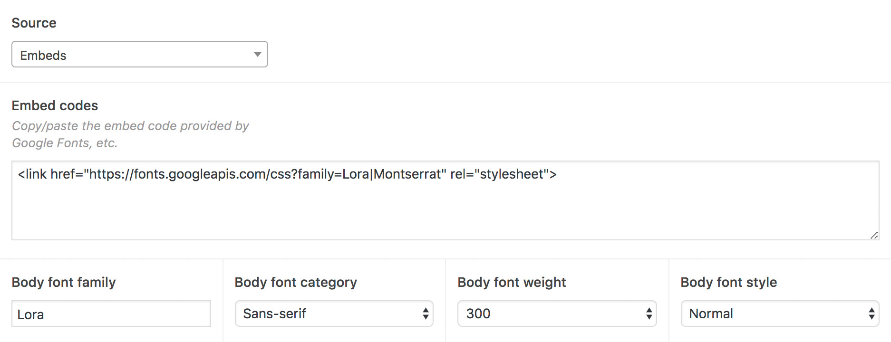Click the up-down arrows on the Normal style select
The image size is (891, 342).
[x=872, y=313]
